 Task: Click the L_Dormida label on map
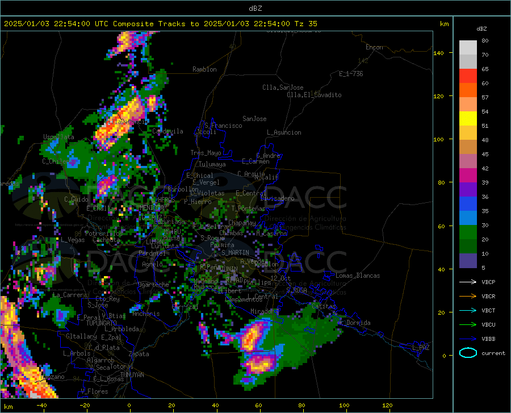[355, 323]
